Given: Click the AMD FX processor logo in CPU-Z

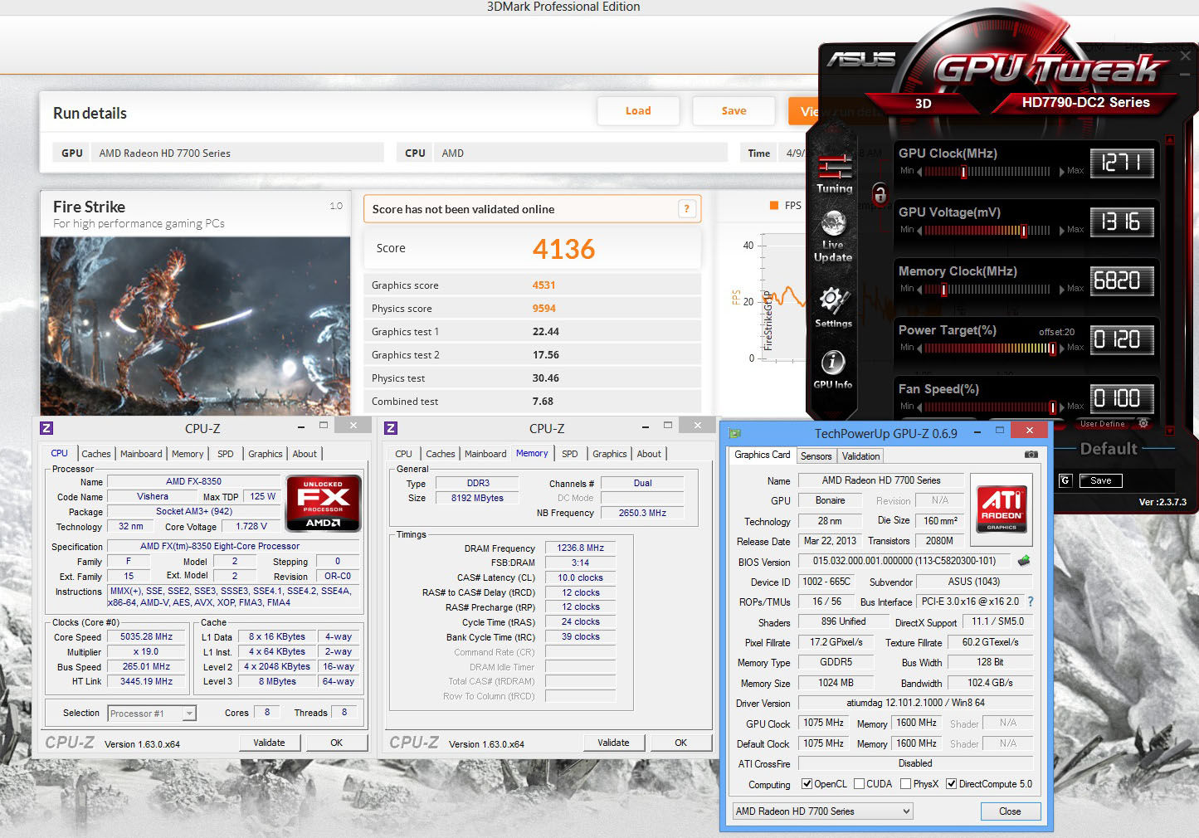Looking at the screenshot, I should click(x=323, y=503).
